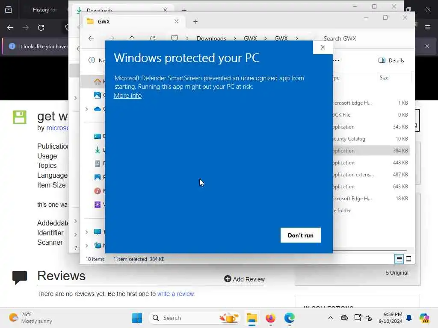Dismiss the Firefox notification bar
This screenshot has width=438, height=328.
[x=427, y=46]
